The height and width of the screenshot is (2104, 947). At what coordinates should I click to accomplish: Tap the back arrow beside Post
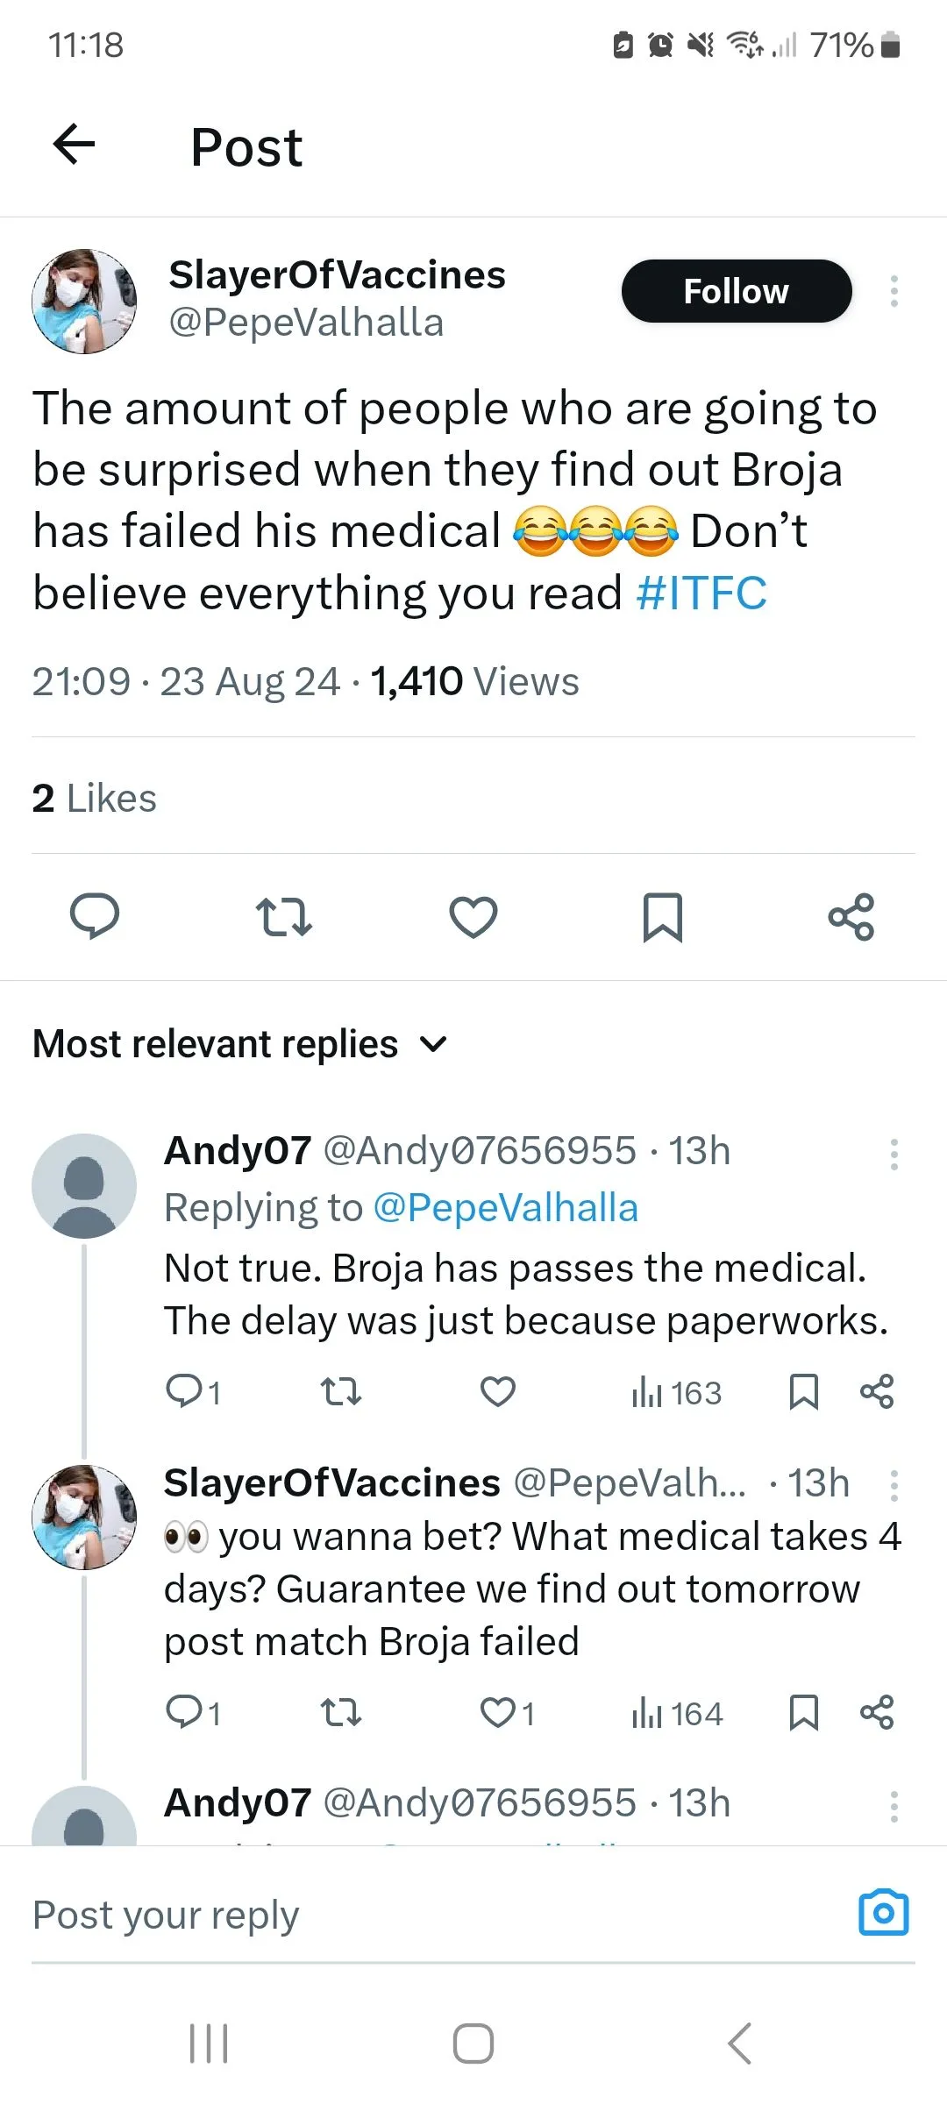(75, 145)
